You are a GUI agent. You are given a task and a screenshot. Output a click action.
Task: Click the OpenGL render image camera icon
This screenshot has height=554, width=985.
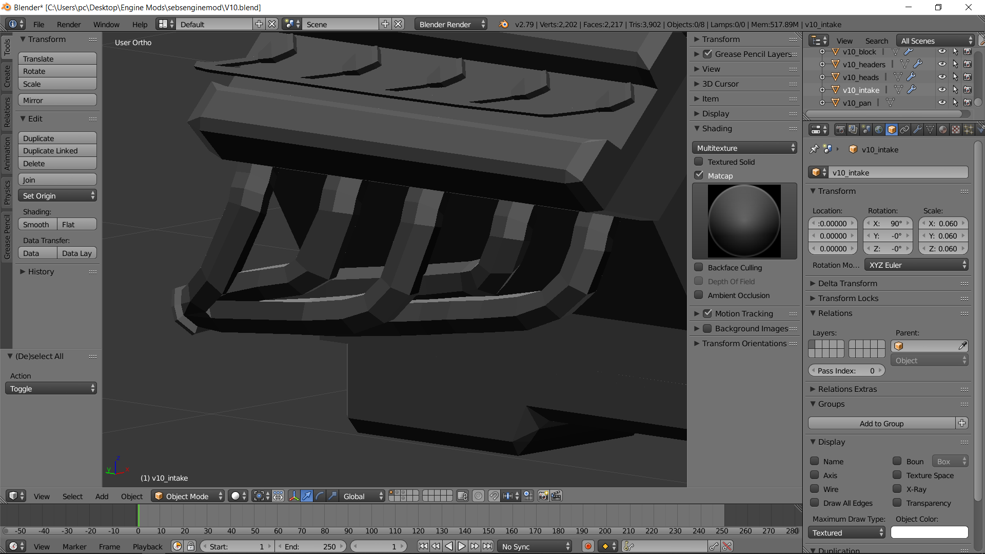[x=543, y=496]
